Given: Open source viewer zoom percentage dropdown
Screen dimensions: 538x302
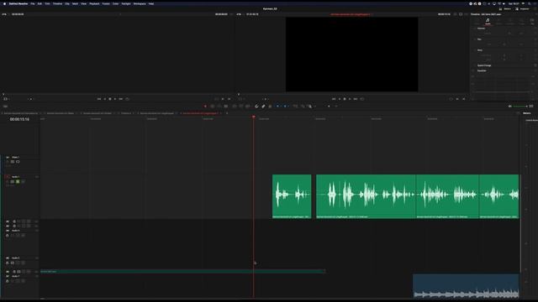Looking at the screenshot, I should 4,14.
